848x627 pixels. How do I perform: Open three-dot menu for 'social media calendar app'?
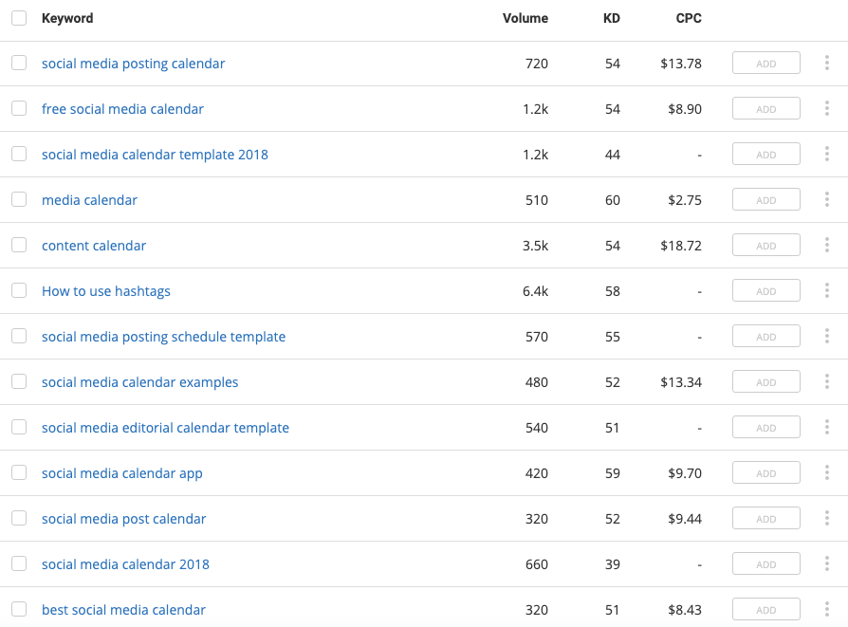pos(827,473)
